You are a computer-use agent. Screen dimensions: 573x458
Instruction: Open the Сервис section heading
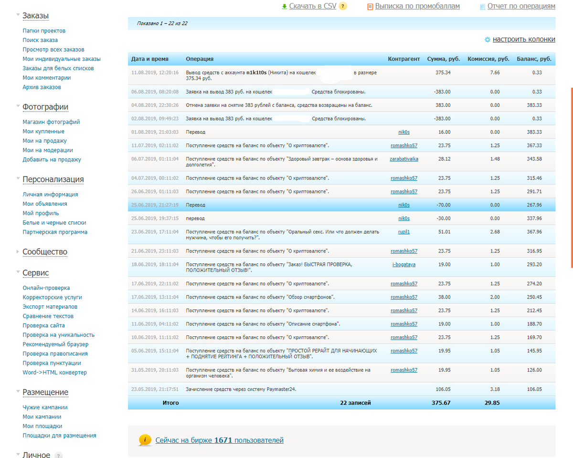pyautogui.click(x=35, y=273)
